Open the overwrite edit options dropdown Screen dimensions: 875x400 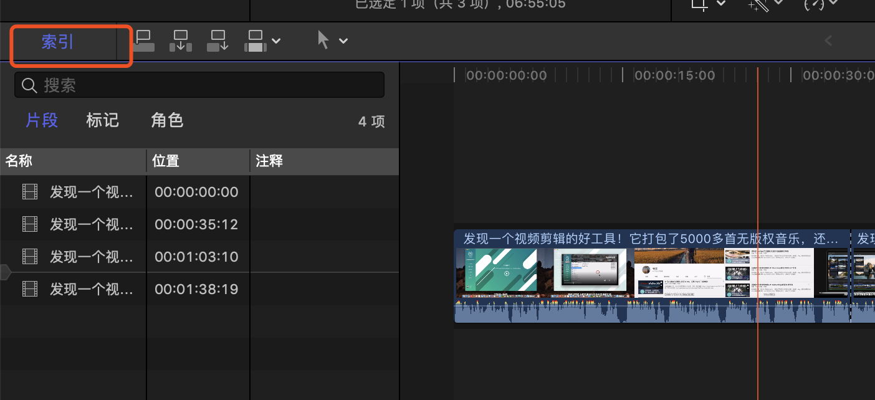pos(276,42)
